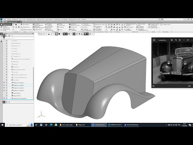
Task: Open the Файл menu
Action: tap(5, 19)
